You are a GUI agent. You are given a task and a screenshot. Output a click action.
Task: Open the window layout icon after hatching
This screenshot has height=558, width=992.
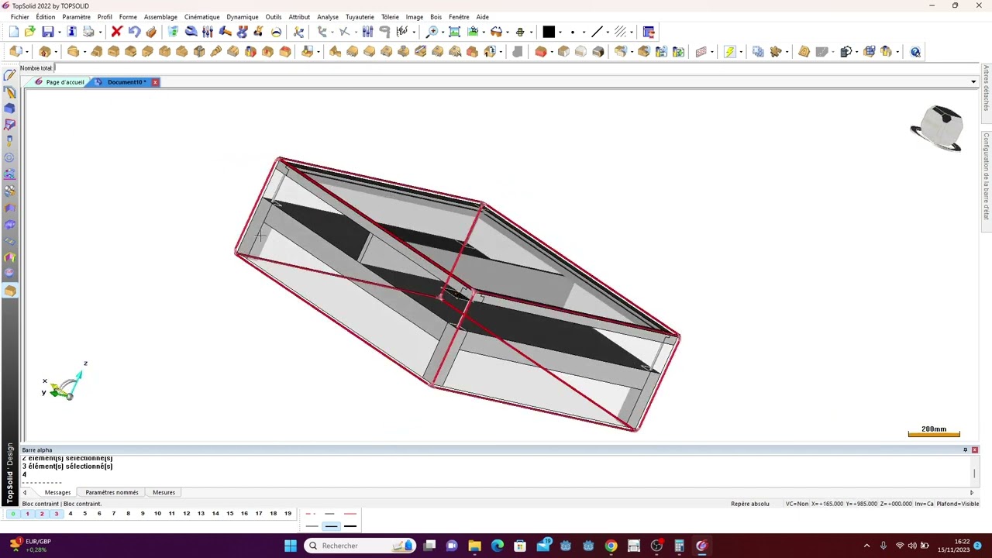pyautogui.click(x=649, y=32)
